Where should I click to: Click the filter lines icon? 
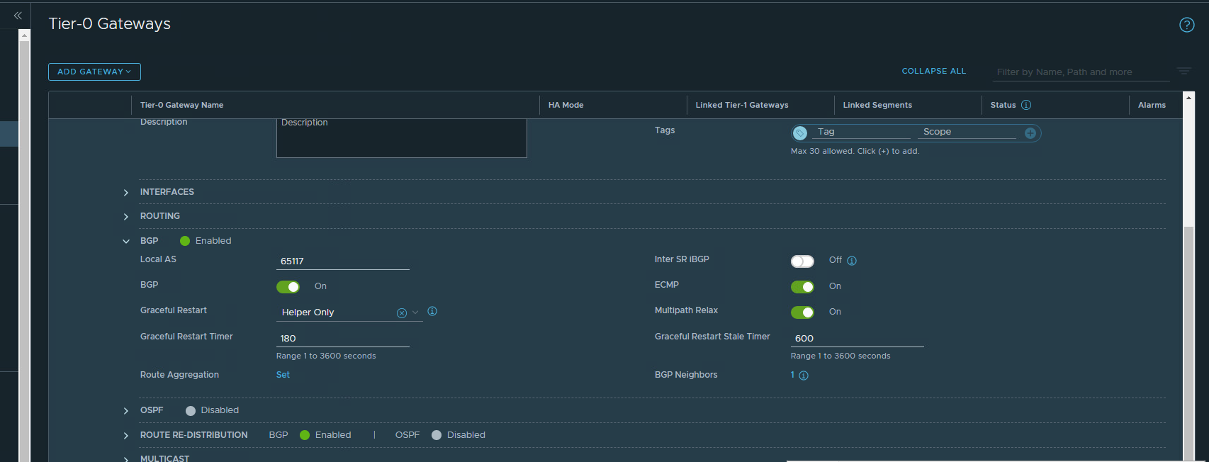point(1184,71)
